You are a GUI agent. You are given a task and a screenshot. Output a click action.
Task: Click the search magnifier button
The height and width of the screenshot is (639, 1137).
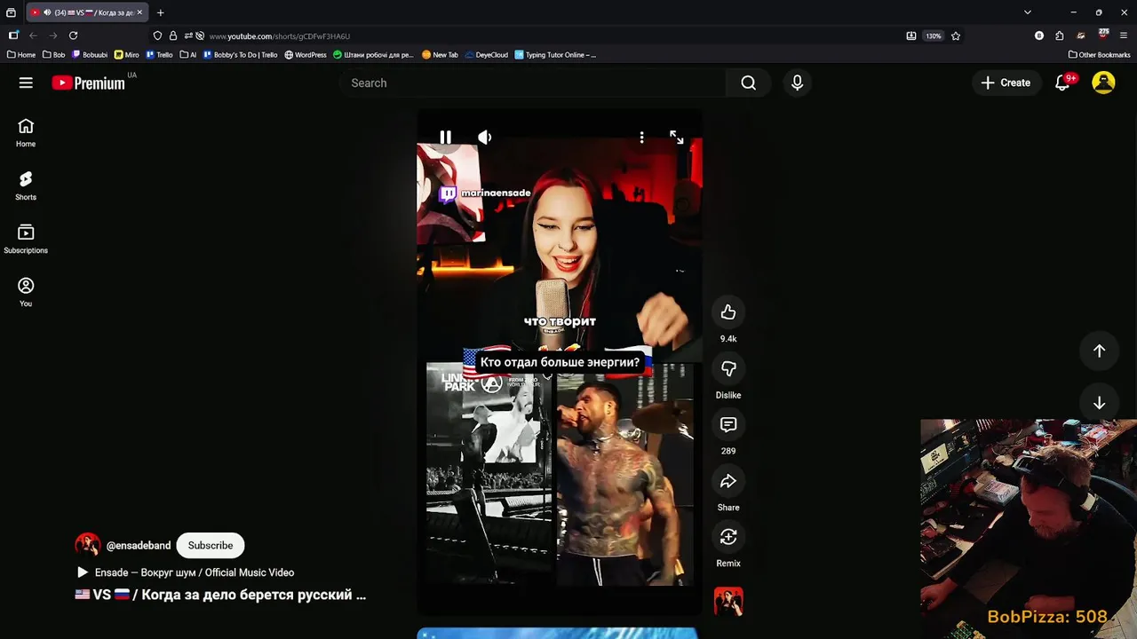(749, 83)
